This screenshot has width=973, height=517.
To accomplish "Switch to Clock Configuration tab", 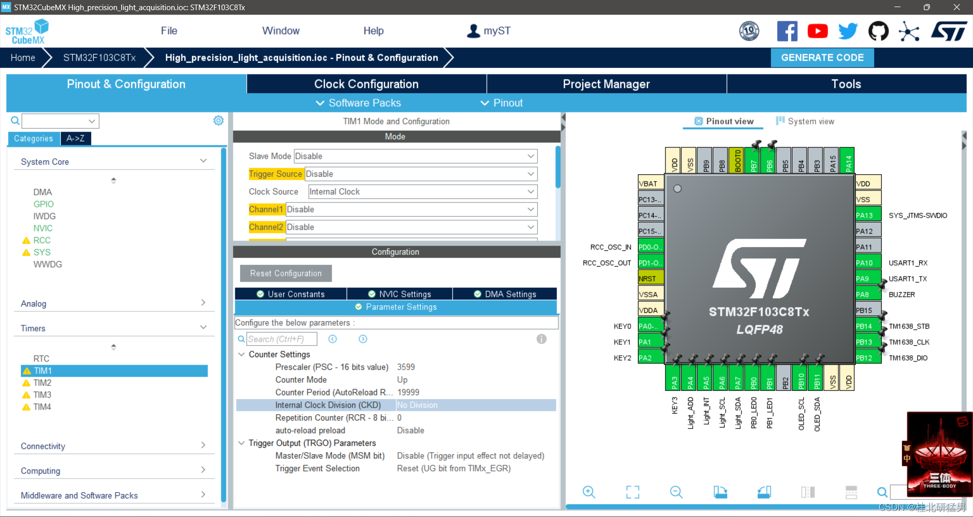I will tap(366, 84).
